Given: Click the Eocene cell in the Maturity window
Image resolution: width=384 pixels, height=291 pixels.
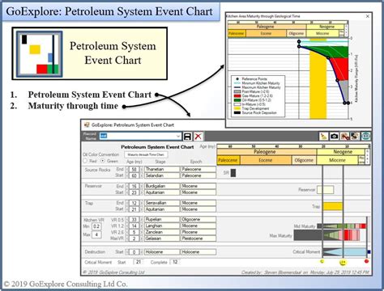Looking at the screenshot, I should coord(266,33).
